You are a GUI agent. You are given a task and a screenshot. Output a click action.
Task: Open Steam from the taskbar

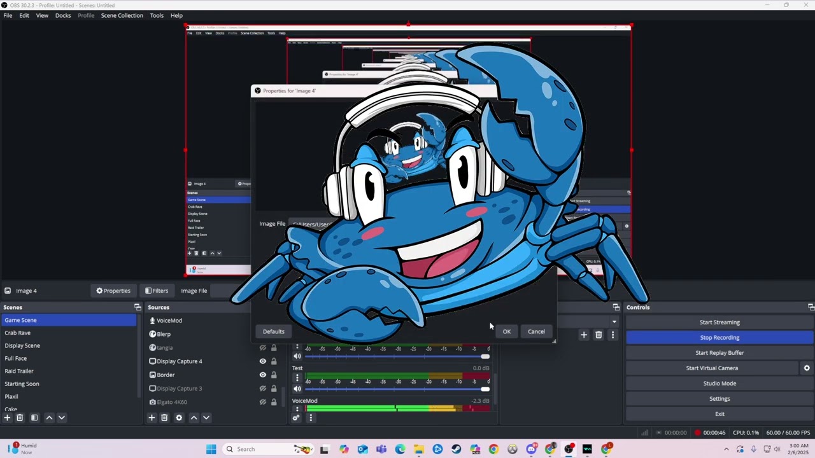pos(457,449)
